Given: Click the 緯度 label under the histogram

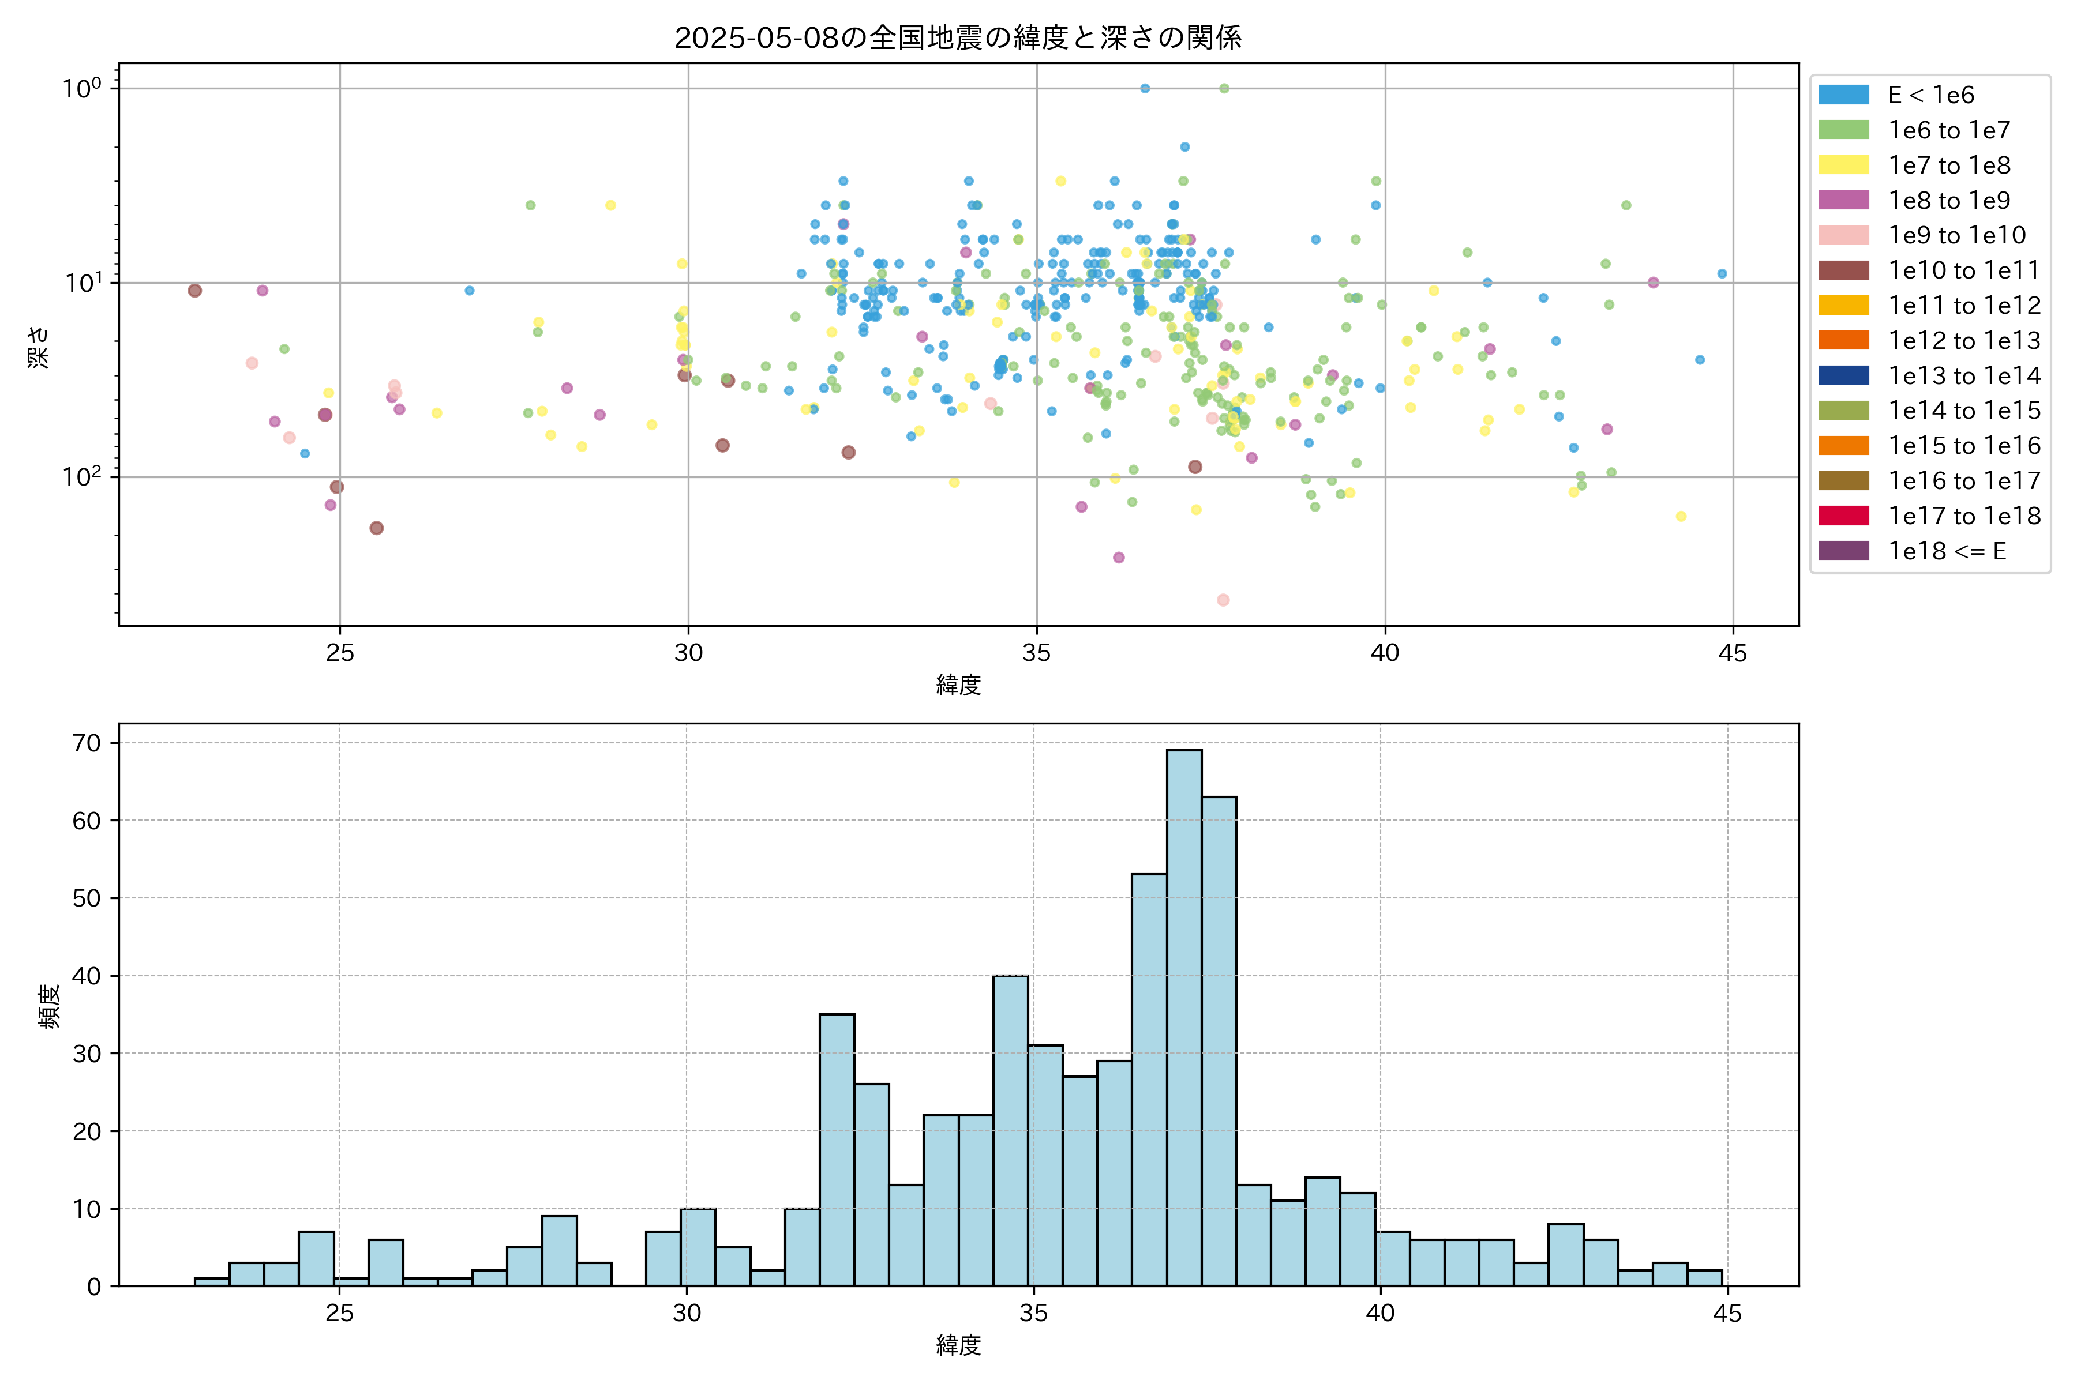Looking at the screenshot, I should tap(958, 1345).
